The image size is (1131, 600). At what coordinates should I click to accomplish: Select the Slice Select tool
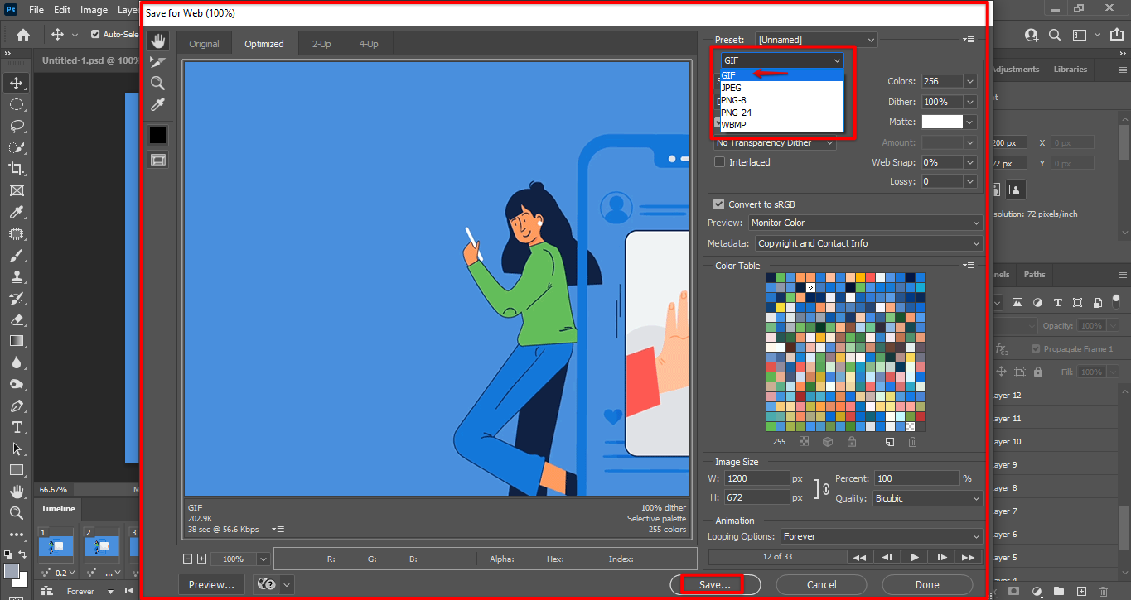(157, 62)
